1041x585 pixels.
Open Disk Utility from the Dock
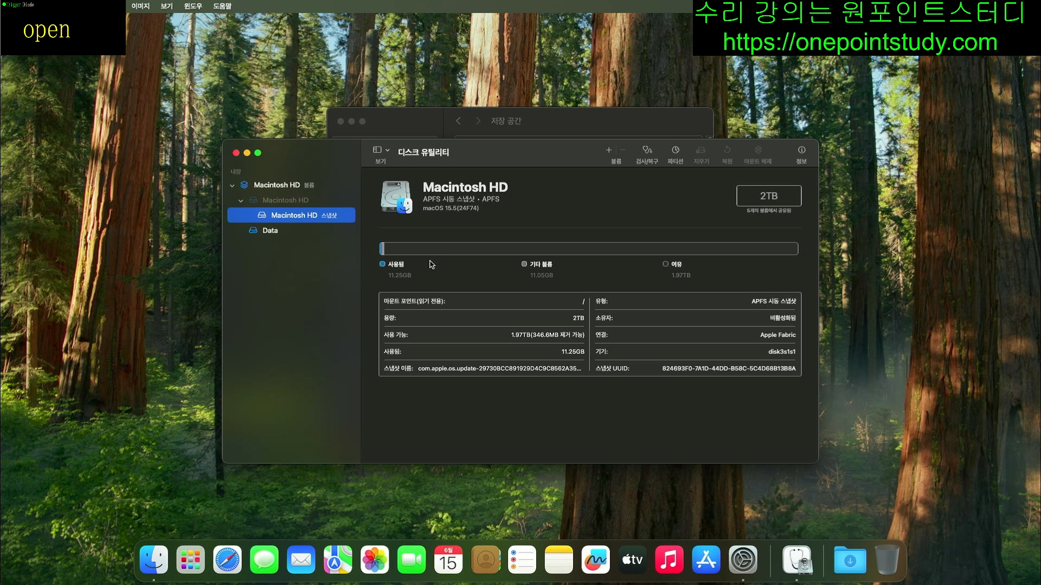click(797, 560)
